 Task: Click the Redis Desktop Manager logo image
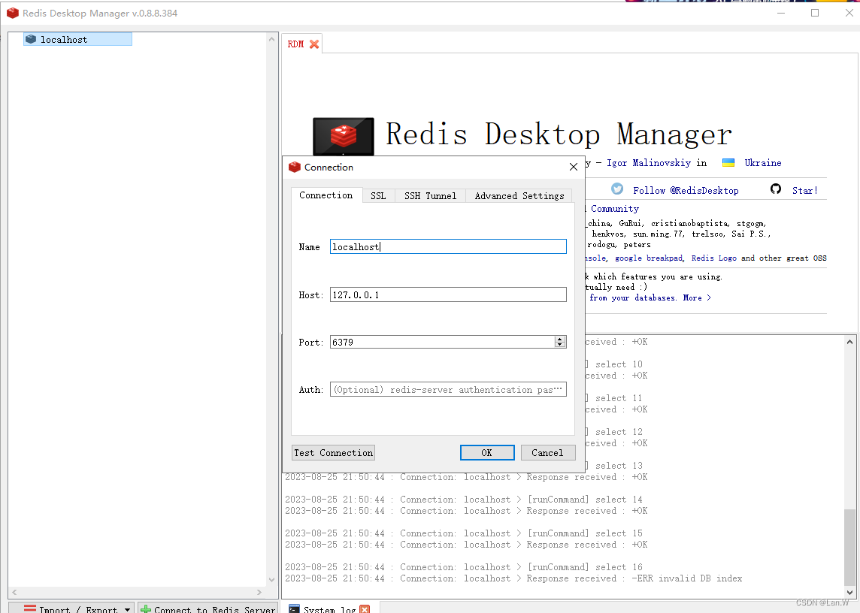[x=344, y=137]
